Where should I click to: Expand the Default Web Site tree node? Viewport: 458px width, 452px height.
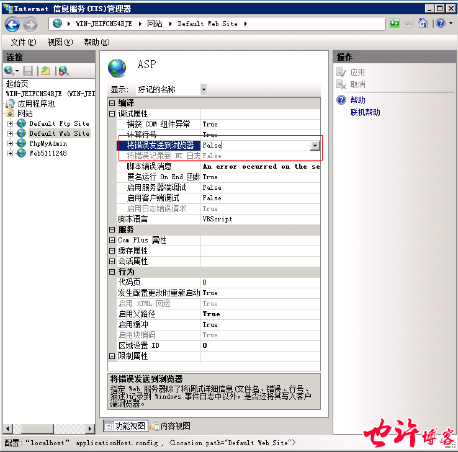point(10,133)
